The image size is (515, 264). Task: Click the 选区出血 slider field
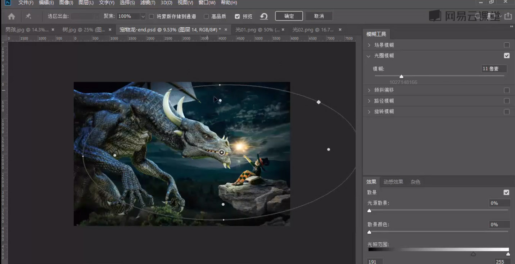tap(85, 16)
